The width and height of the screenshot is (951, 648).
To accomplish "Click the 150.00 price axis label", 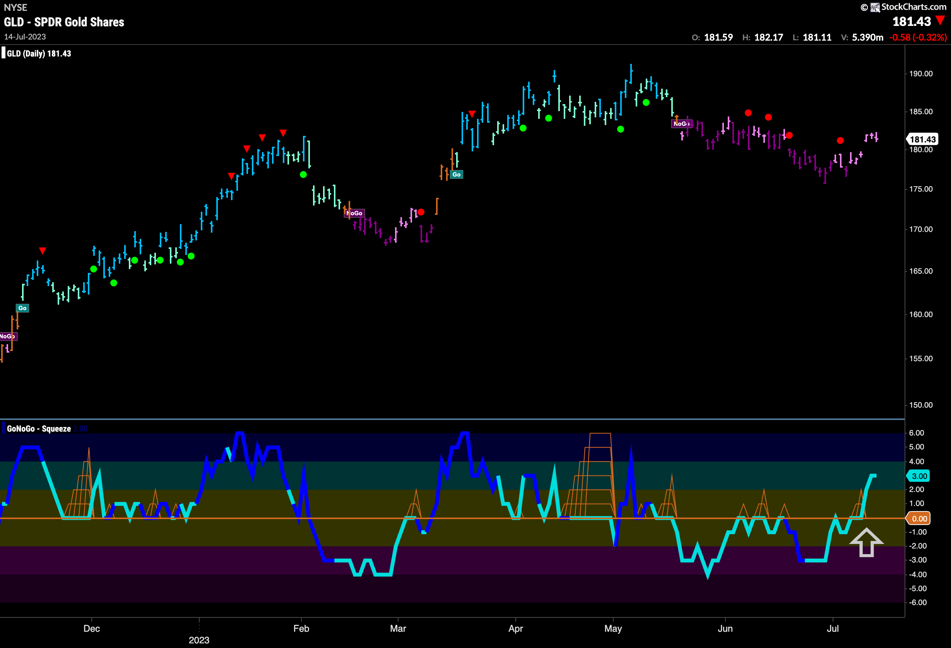I will click(921, 405).
